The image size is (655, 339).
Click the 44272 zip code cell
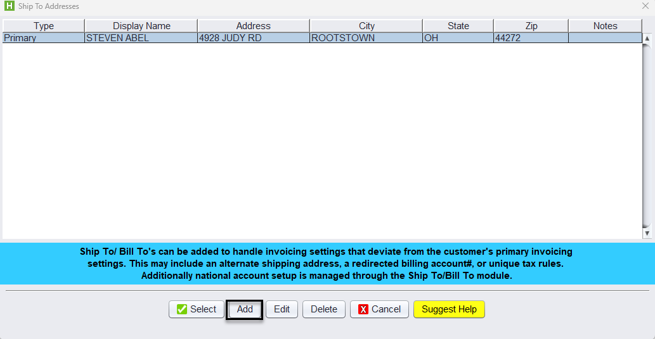(530, 38)
